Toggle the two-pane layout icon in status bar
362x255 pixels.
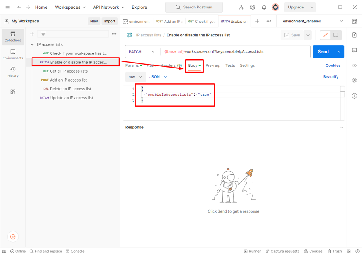pos(348,251)
